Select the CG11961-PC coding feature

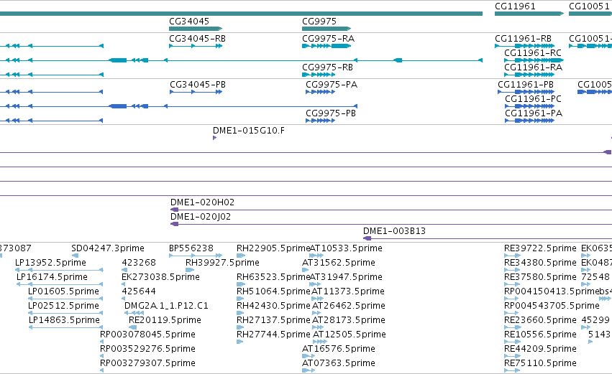click(529, 106)
